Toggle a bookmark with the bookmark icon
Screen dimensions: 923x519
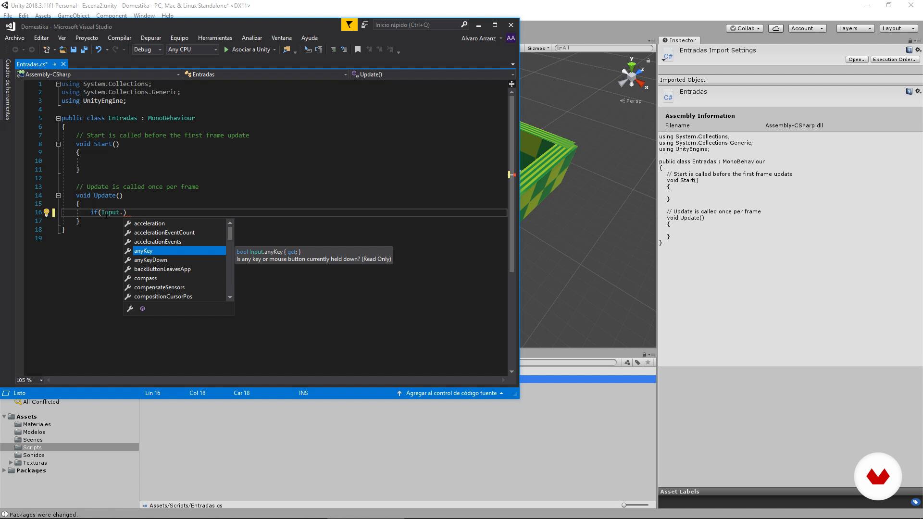[358, 49]
